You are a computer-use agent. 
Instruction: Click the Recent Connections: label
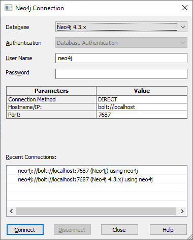(x=31, y=157)
